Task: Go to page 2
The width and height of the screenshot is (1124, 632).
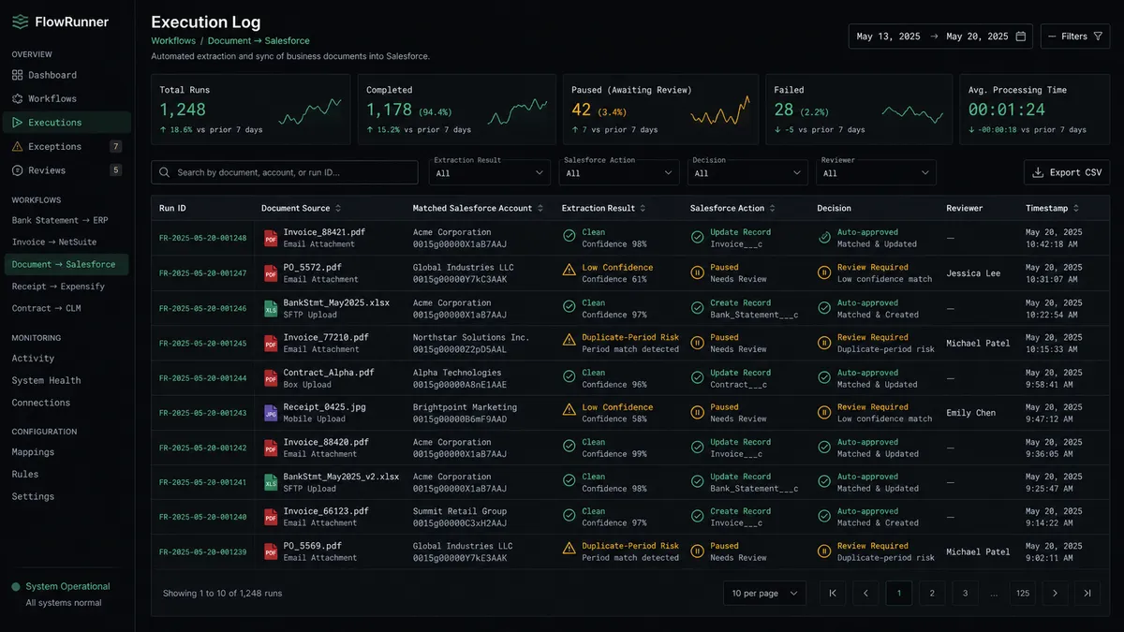Action: (x=931, y=593)
